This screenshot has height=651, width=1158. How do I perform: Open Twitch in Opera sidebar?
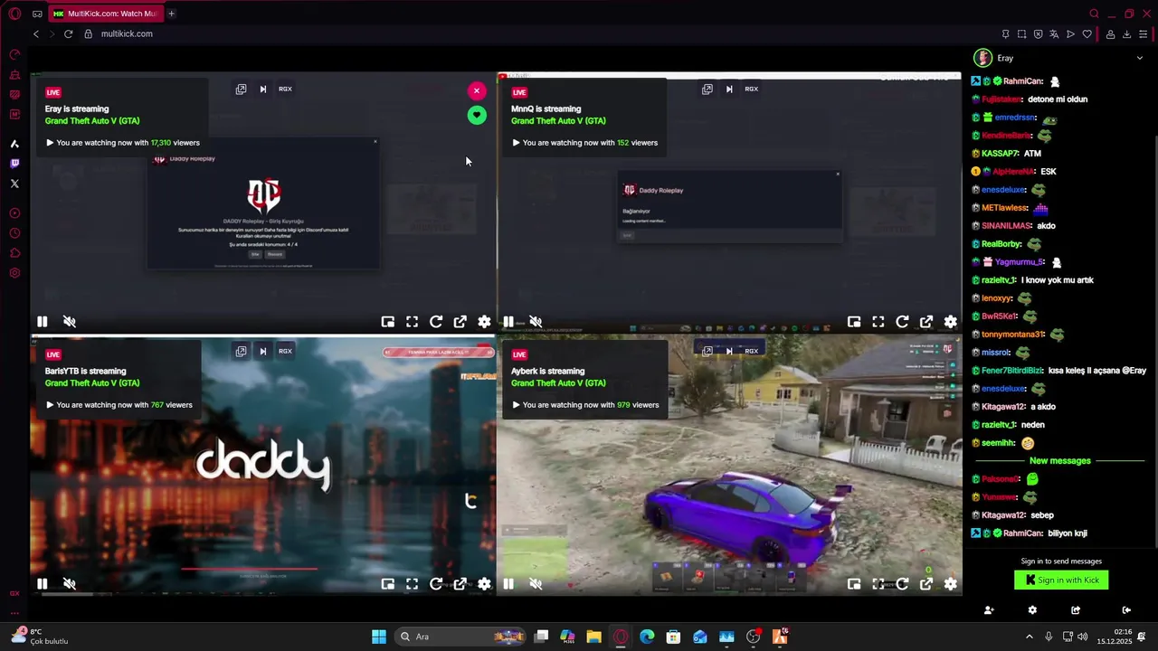tap(14, 164)
